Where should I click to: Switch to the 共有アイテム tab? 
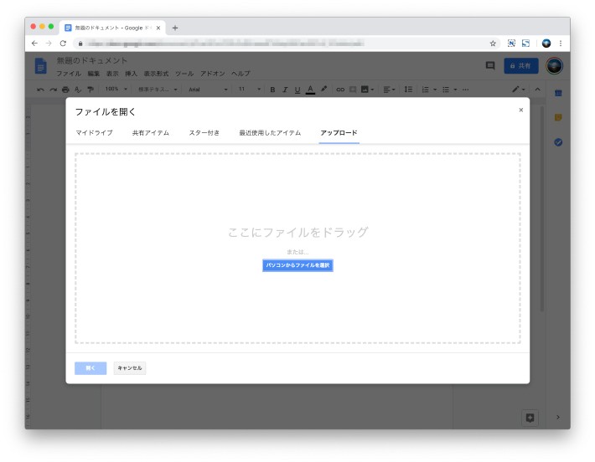click(x=151, y=132)
